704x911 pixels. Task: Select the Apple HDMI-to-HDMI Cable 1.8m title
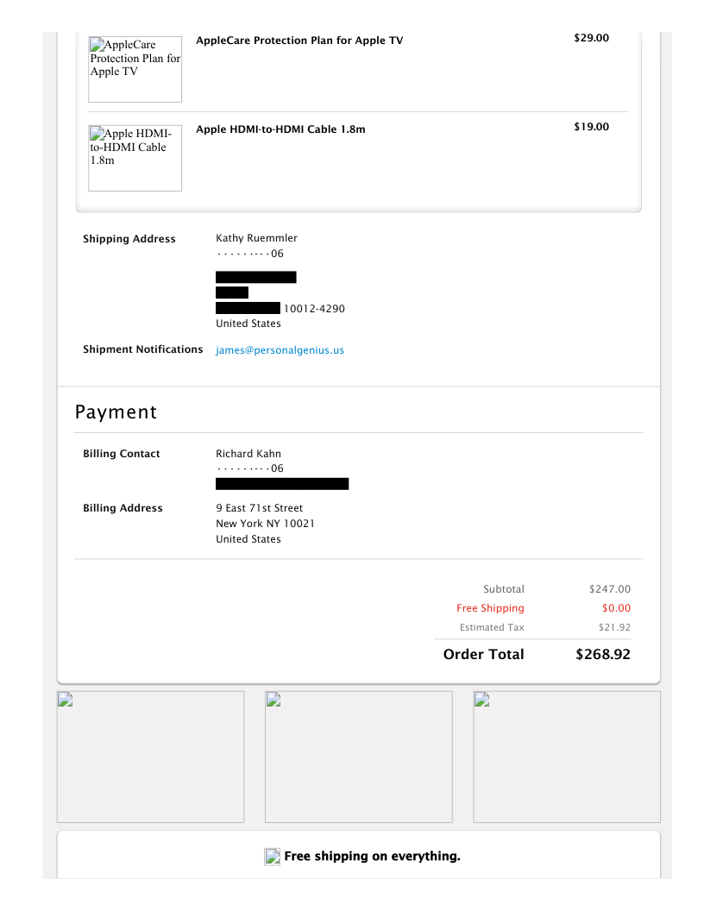[x=280, y=129]
